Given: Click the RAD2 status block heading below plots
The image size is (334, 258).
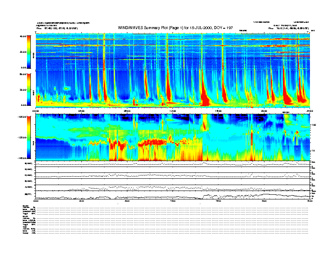Looking at the screenshot, I should pos(26,206).
